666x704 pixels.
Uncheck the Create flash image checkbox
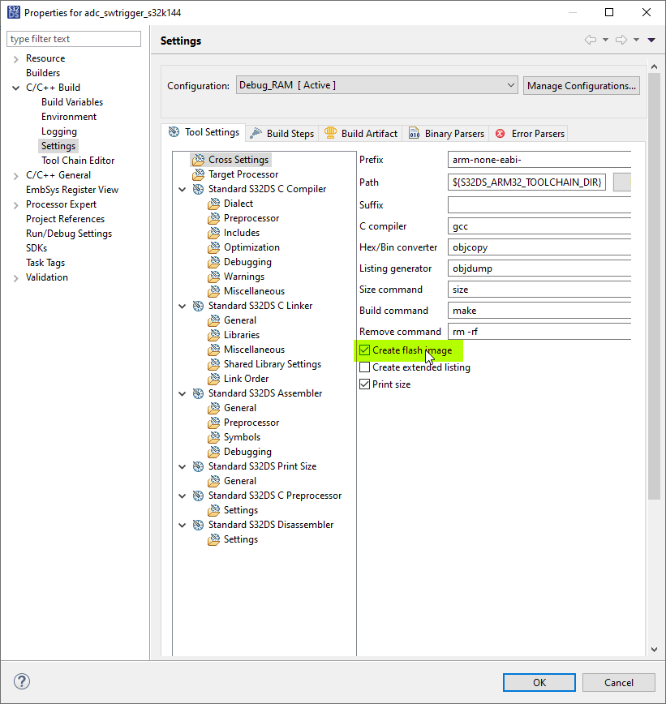coord(365,350)
